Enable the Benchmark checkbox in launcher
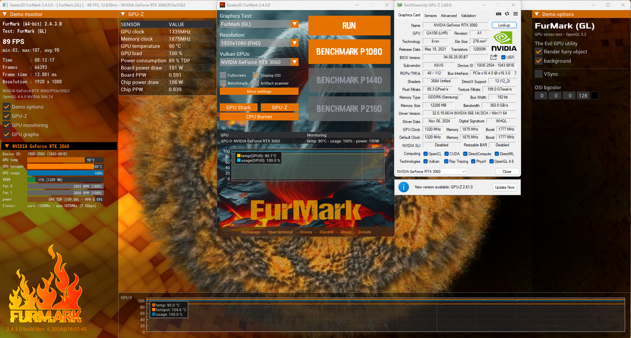The width and height of the screenshot is (631, 338). point(223,83)
